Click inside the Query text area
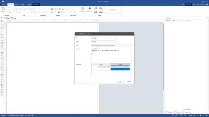209x117 pixels. pyautogui.click(x=111, y=55)
